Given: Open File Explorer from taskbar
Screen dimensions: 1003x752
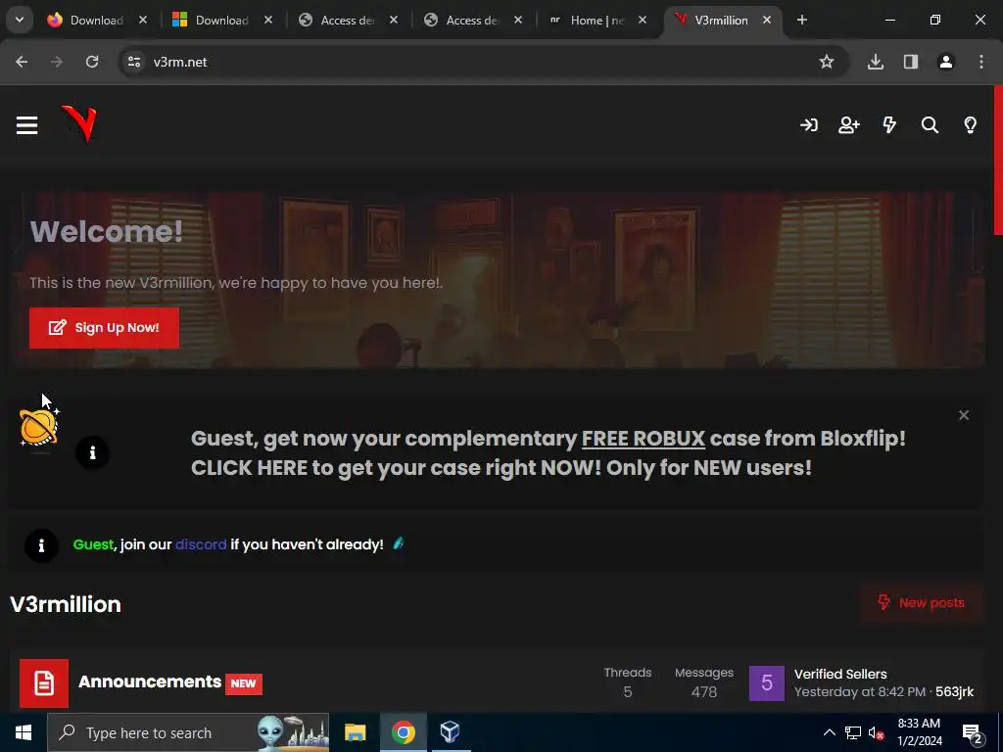Looking at the screenshot, I should point(355,732).
